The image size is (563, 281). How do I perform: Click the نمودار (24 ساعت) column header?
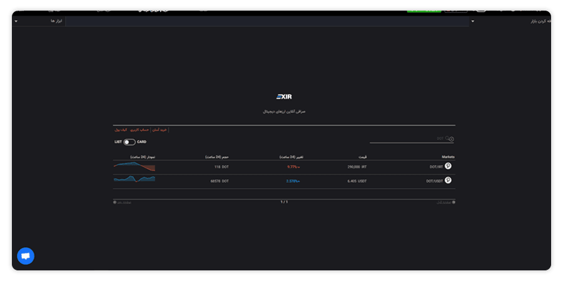tap(143, 157)
